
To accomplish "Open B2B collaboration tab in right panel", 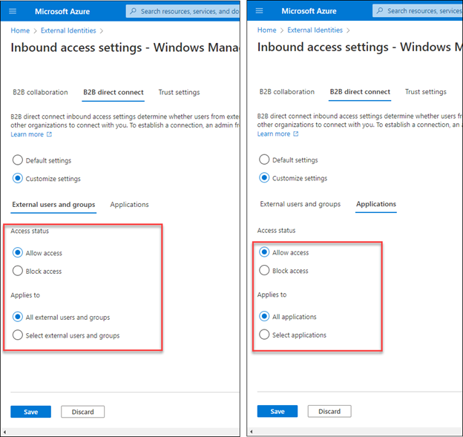I will pos(286,92).
